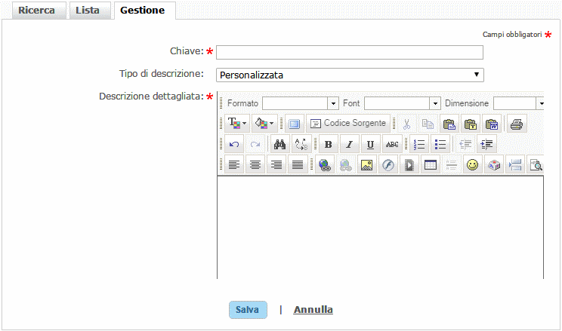Redo the last action
The width and height of the screenshot is (562, 331).
coord(255,144)
